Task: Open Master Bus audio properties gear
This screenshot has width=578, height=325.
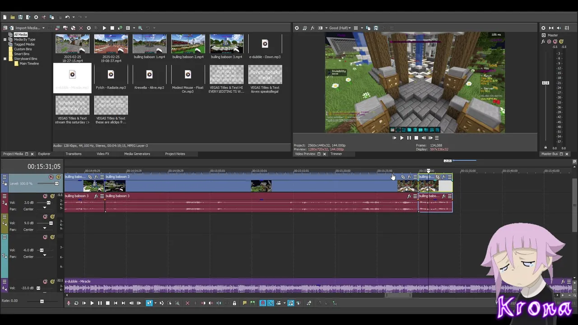Action: point(543,28)
